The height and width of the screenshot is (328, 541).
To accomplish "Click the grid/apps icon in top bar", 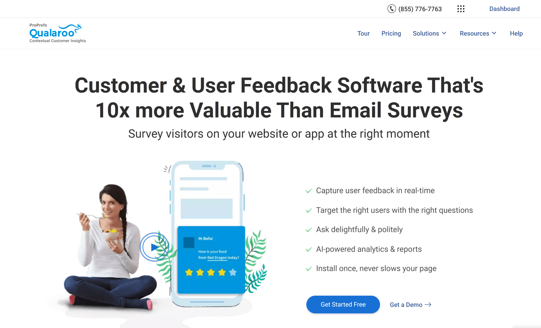I will pos(461,8).
